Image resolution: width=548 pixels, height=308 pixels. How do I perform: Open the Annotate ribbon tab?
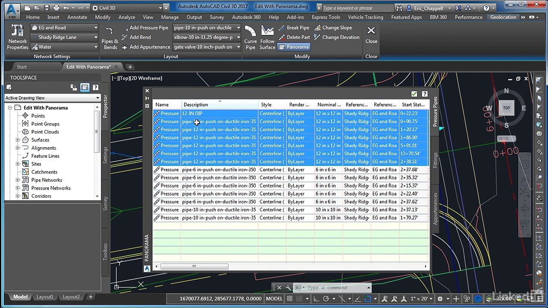(x=77, y=17)
